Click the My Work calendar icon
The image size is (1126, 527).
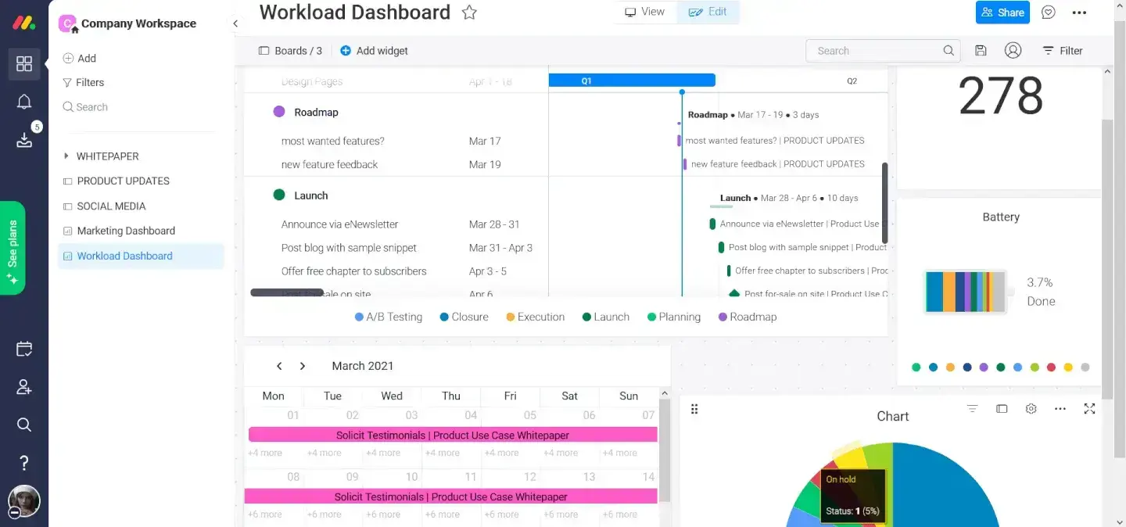point(24,349)
